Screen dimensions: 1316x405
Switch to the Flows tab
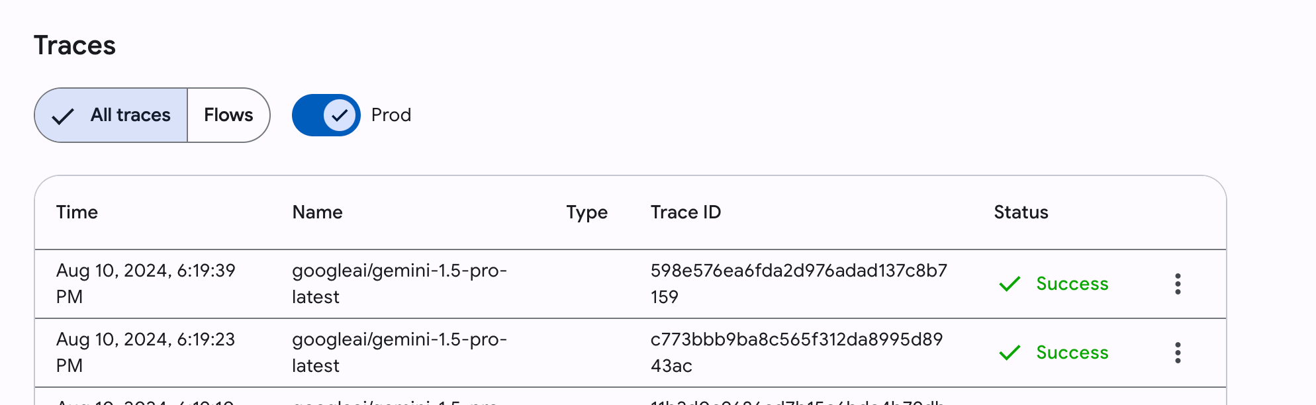click(x=228, y=115)
